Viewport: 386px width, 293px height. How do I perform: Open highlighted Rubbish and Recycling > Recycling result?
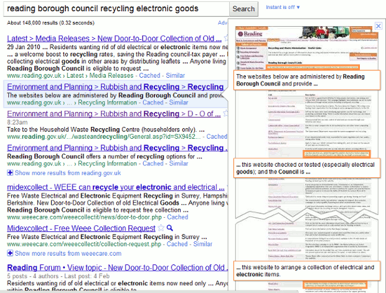pyautogui.click(x=115, y=87)
